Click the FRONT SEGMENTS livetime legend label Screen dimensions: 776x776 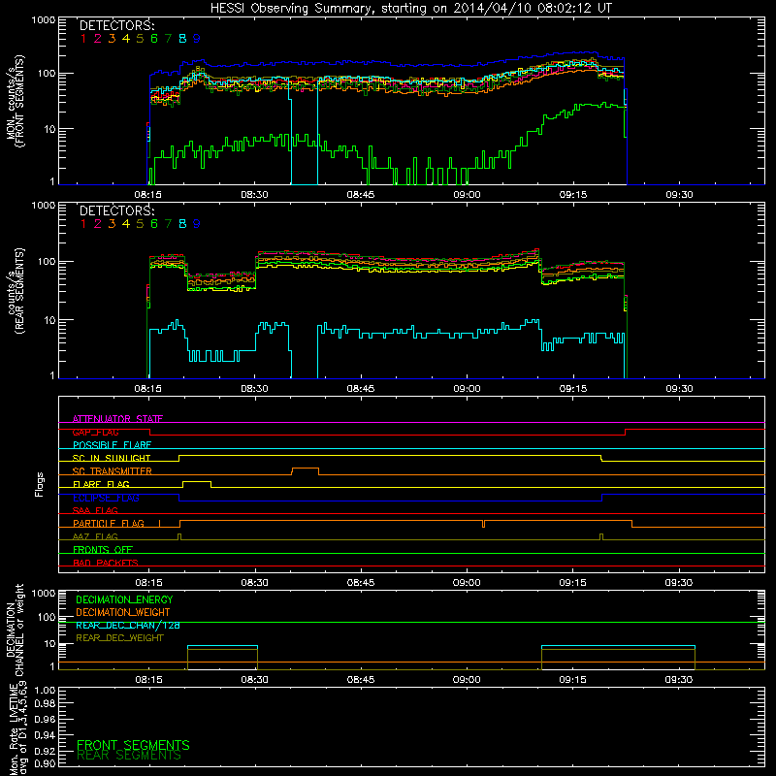click(133, 745)
